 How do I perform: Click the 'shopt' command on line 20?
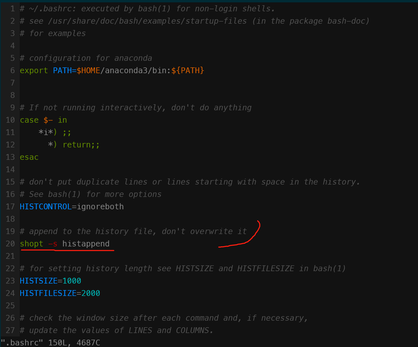pyautogui.click(x=32, y=244)
